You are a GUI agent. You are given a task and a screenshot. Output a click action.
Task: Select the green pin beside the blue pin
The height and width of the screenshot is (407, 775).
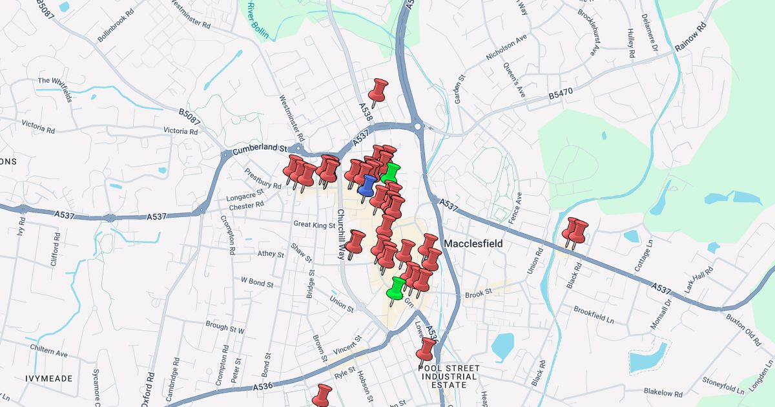(391, 172)
